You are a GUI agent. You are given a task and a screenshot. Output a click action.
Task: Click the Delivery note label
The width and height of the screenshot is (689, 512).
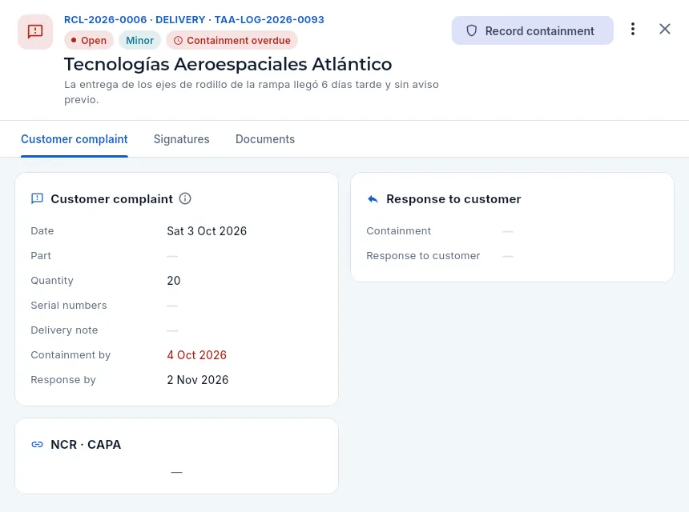[x=64, y=330]
